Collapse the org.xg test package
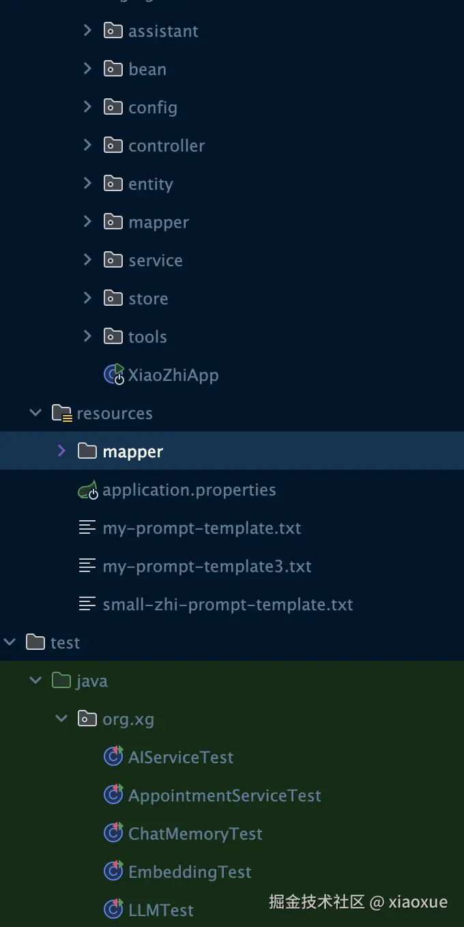This screenshot has width=464, height=927. click(x=61, y=719)
